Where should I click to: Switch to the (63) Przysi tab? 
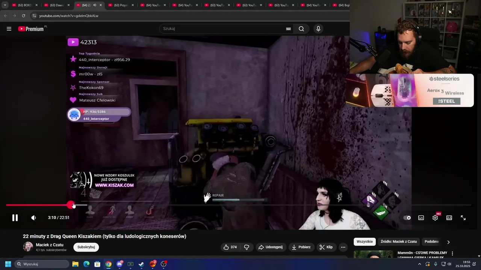[x=119, y=5]
